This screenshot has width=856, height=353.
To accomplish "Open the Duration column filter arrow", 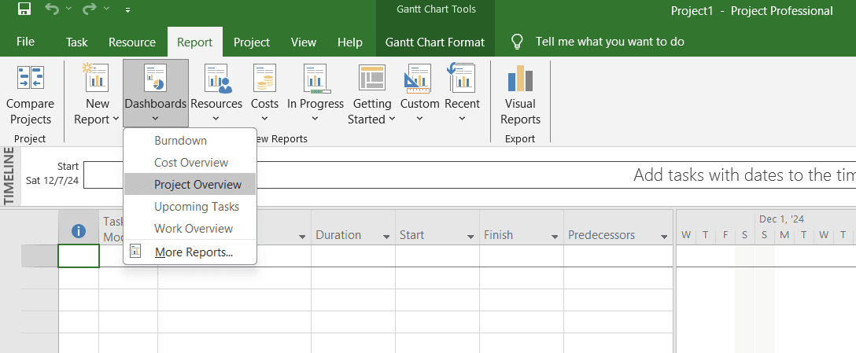I will [x=386, y=237].
